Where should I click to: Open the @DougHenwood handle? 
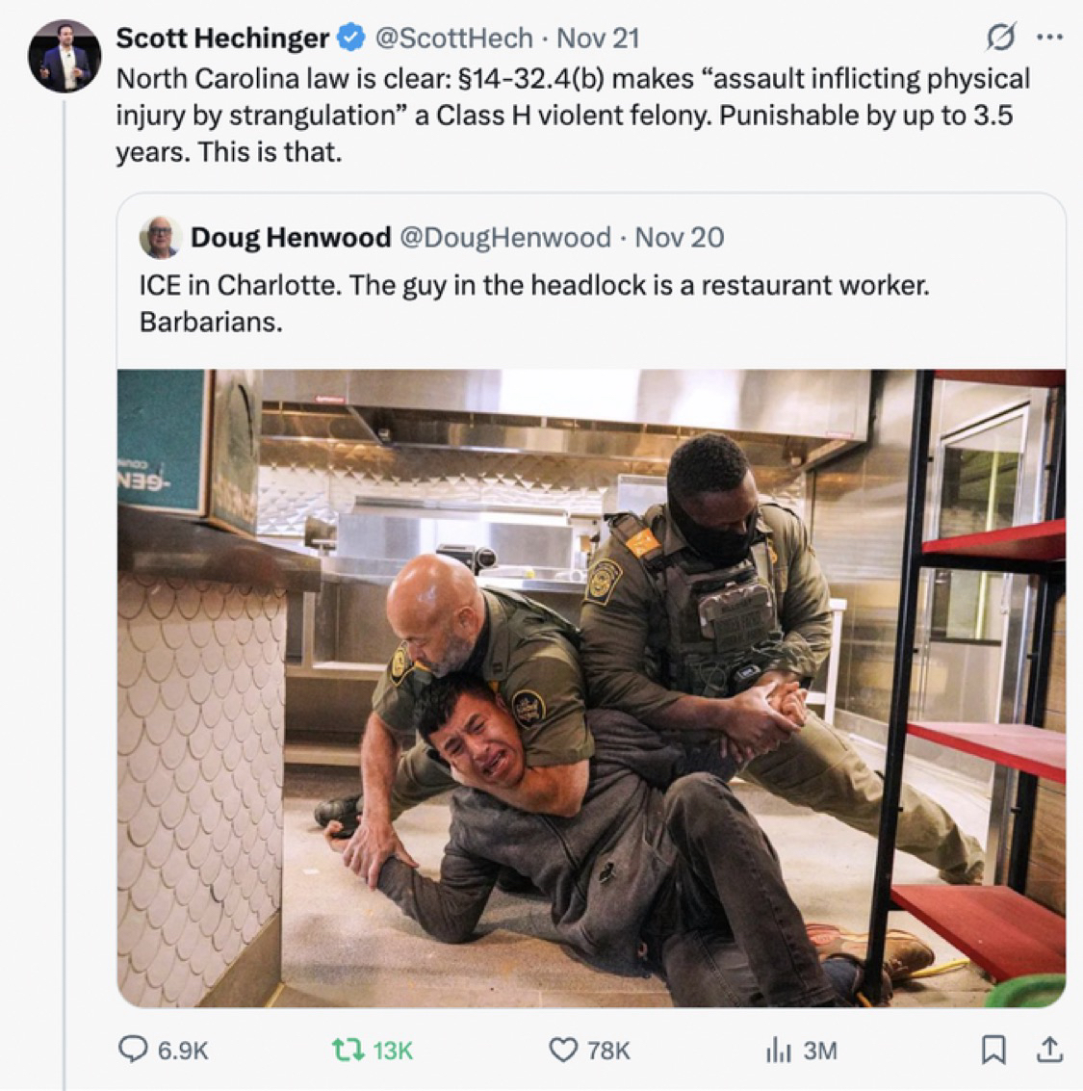click(x=504, y=237)
